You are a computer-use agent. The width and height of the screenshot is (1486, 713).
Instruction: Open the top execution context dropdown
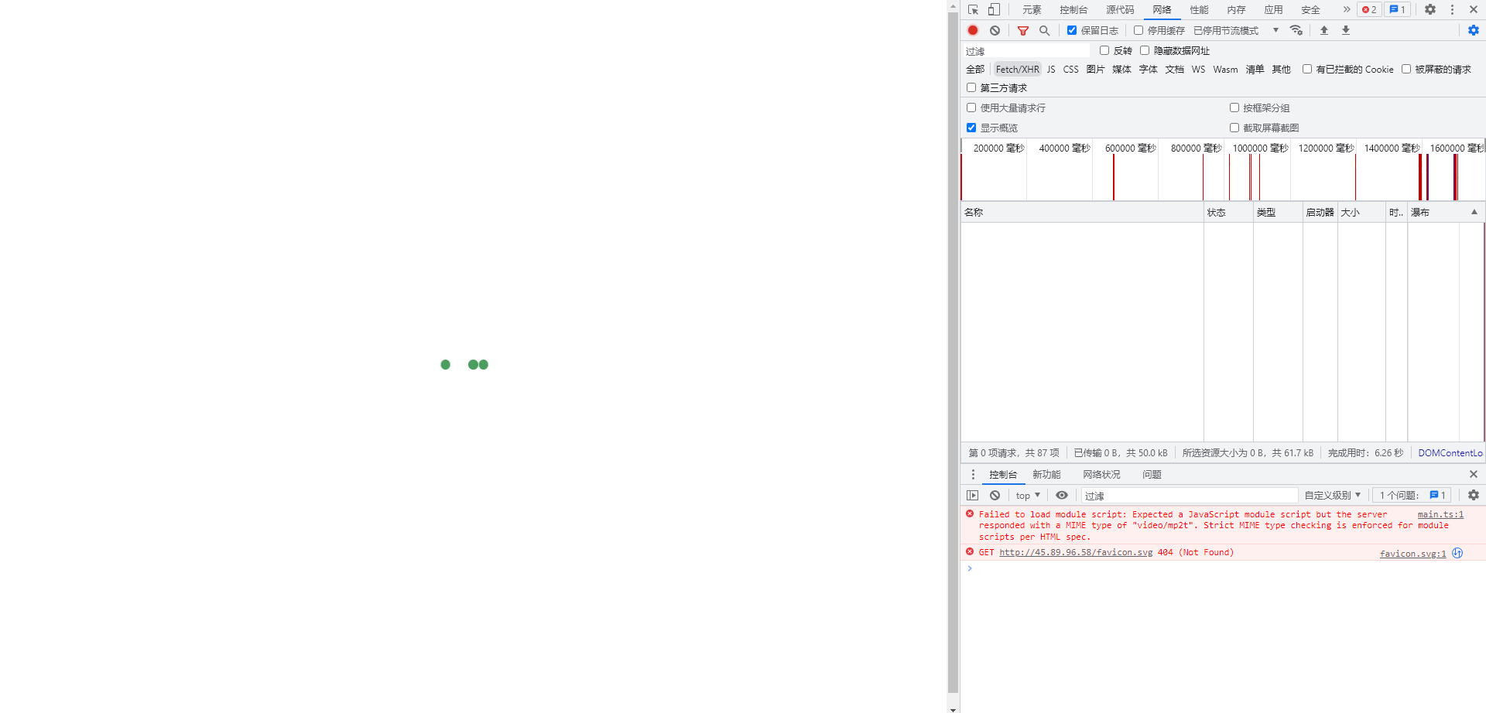tap(1027, 495)
